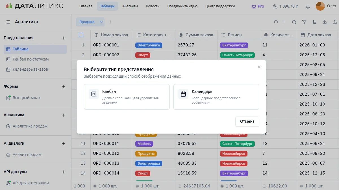This screenshot has height=190, width=339.
Task: Click the refresh circle icon in toolbar
Action: tap(276, 22)
